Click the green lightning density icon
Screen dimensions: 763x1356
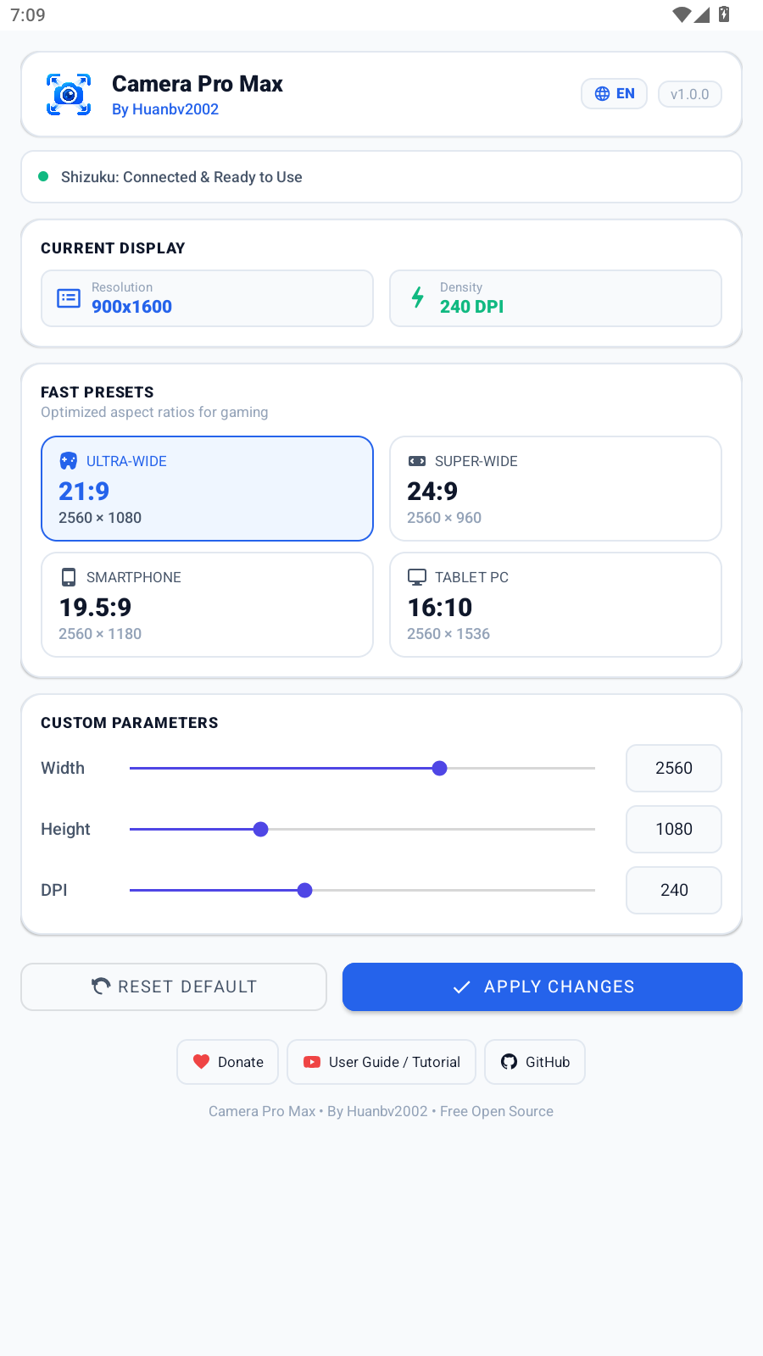[418, 297]
